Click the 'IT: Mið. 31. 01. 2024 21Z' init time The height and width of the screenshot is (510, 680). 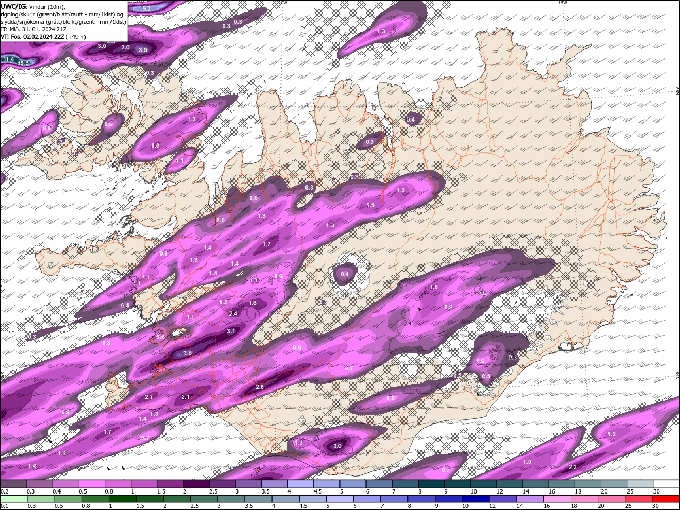click(x=33, y=29)
